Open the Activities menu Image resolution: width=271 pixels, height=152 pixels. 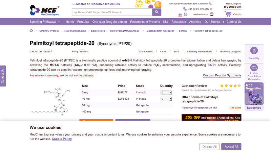point(195,22)
